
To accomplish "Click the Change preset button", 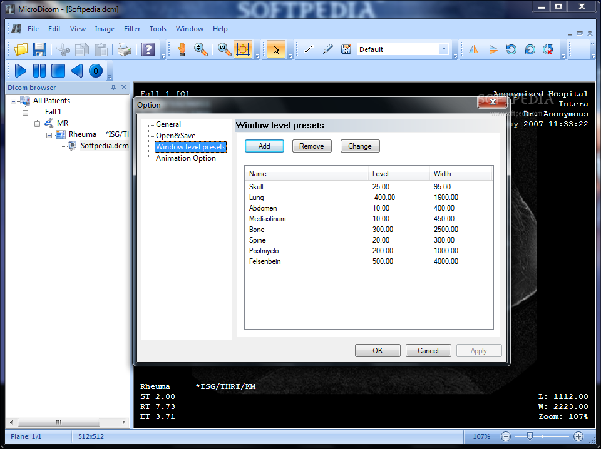I will pos(360,146).
